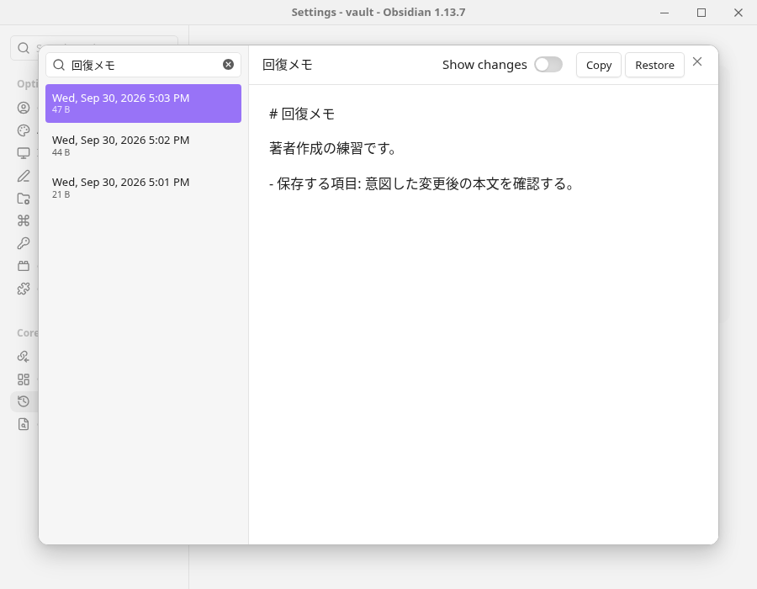Open the File recovery history icon

point(24,401)
